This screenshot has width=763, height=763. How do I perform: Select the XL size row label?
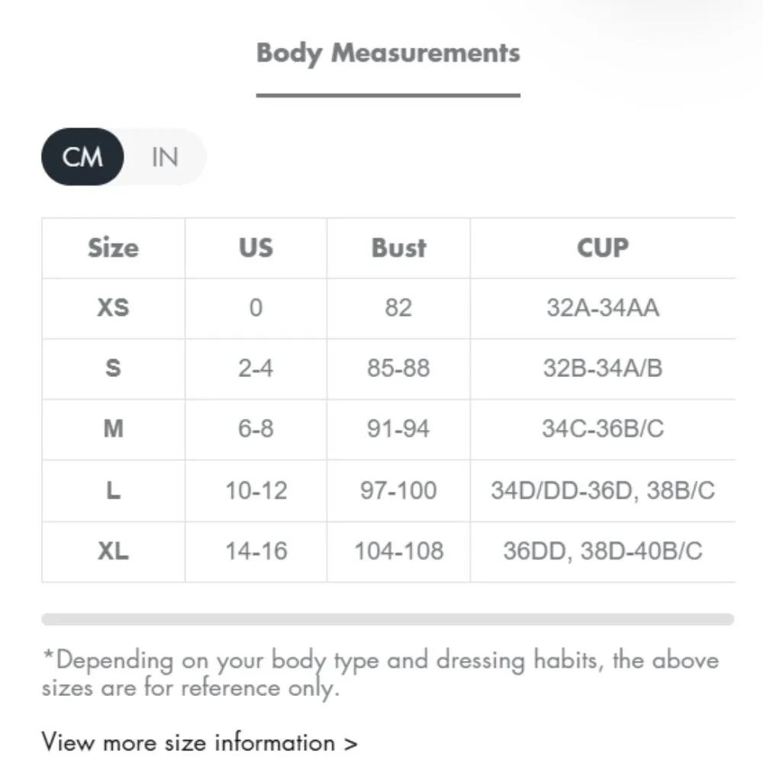click(113, 551)
